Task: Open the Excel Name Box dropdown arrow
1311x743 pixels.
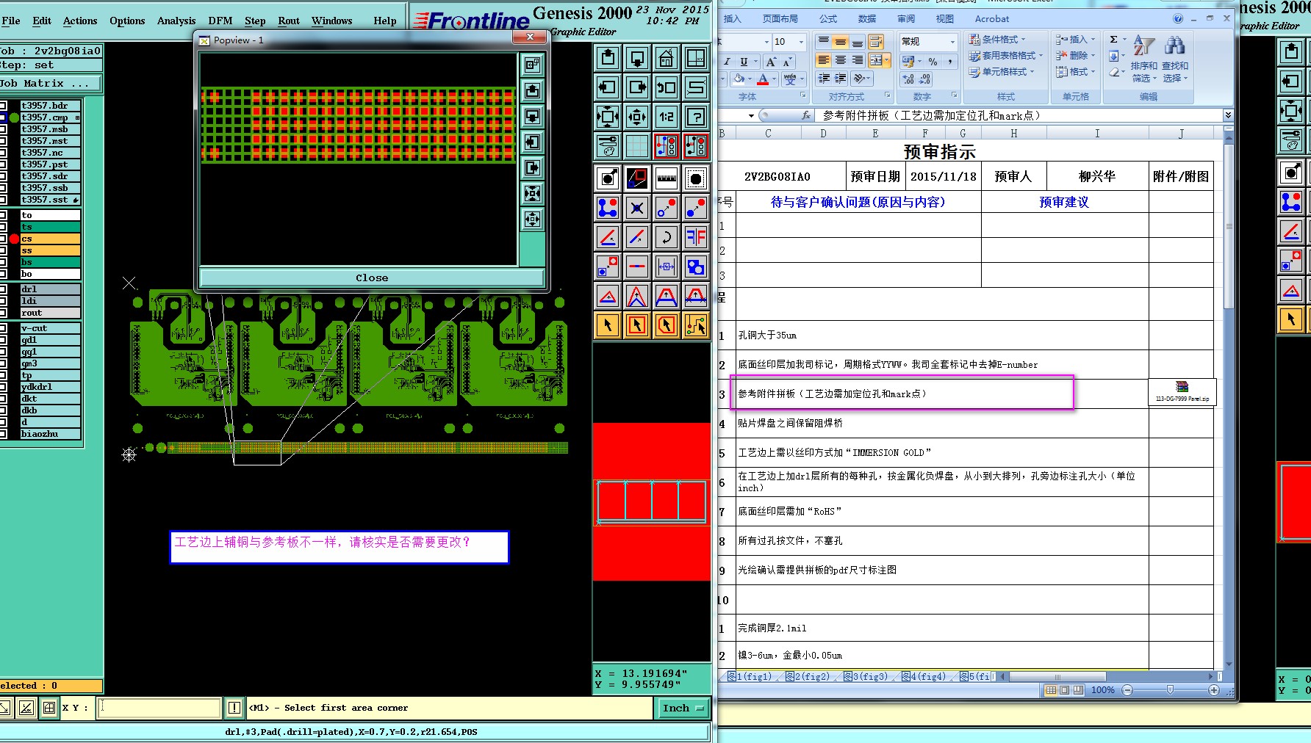Action: tap(751, 116)
